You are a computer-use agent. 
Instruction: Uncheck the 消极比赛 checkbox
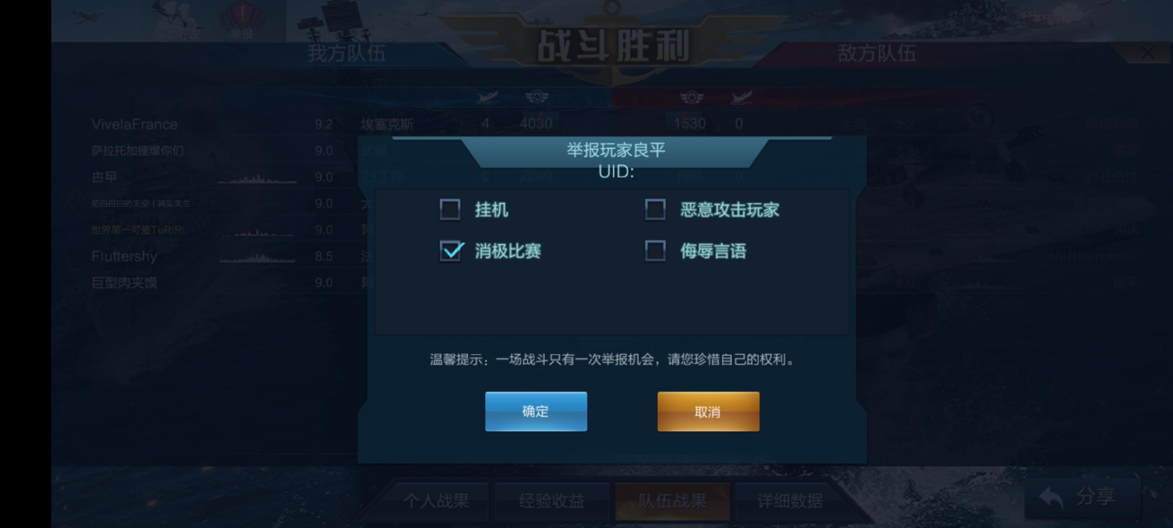(451, 251)
